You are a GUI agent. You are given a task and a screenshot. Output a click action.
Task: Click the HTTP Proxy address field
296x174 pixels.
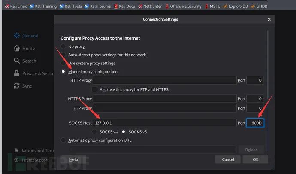tap(164, 80)
